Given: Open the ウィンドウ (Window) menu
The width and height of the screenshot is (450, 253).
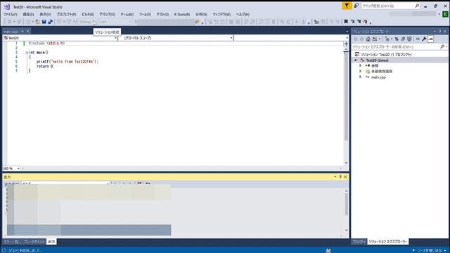Looking at the screenshot, I should 221,14.
